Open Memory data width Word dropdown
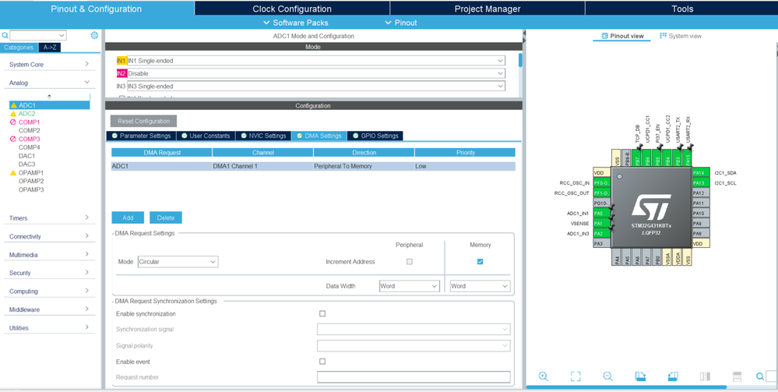This screenshot has width=778, height=392. pos(480,286)
